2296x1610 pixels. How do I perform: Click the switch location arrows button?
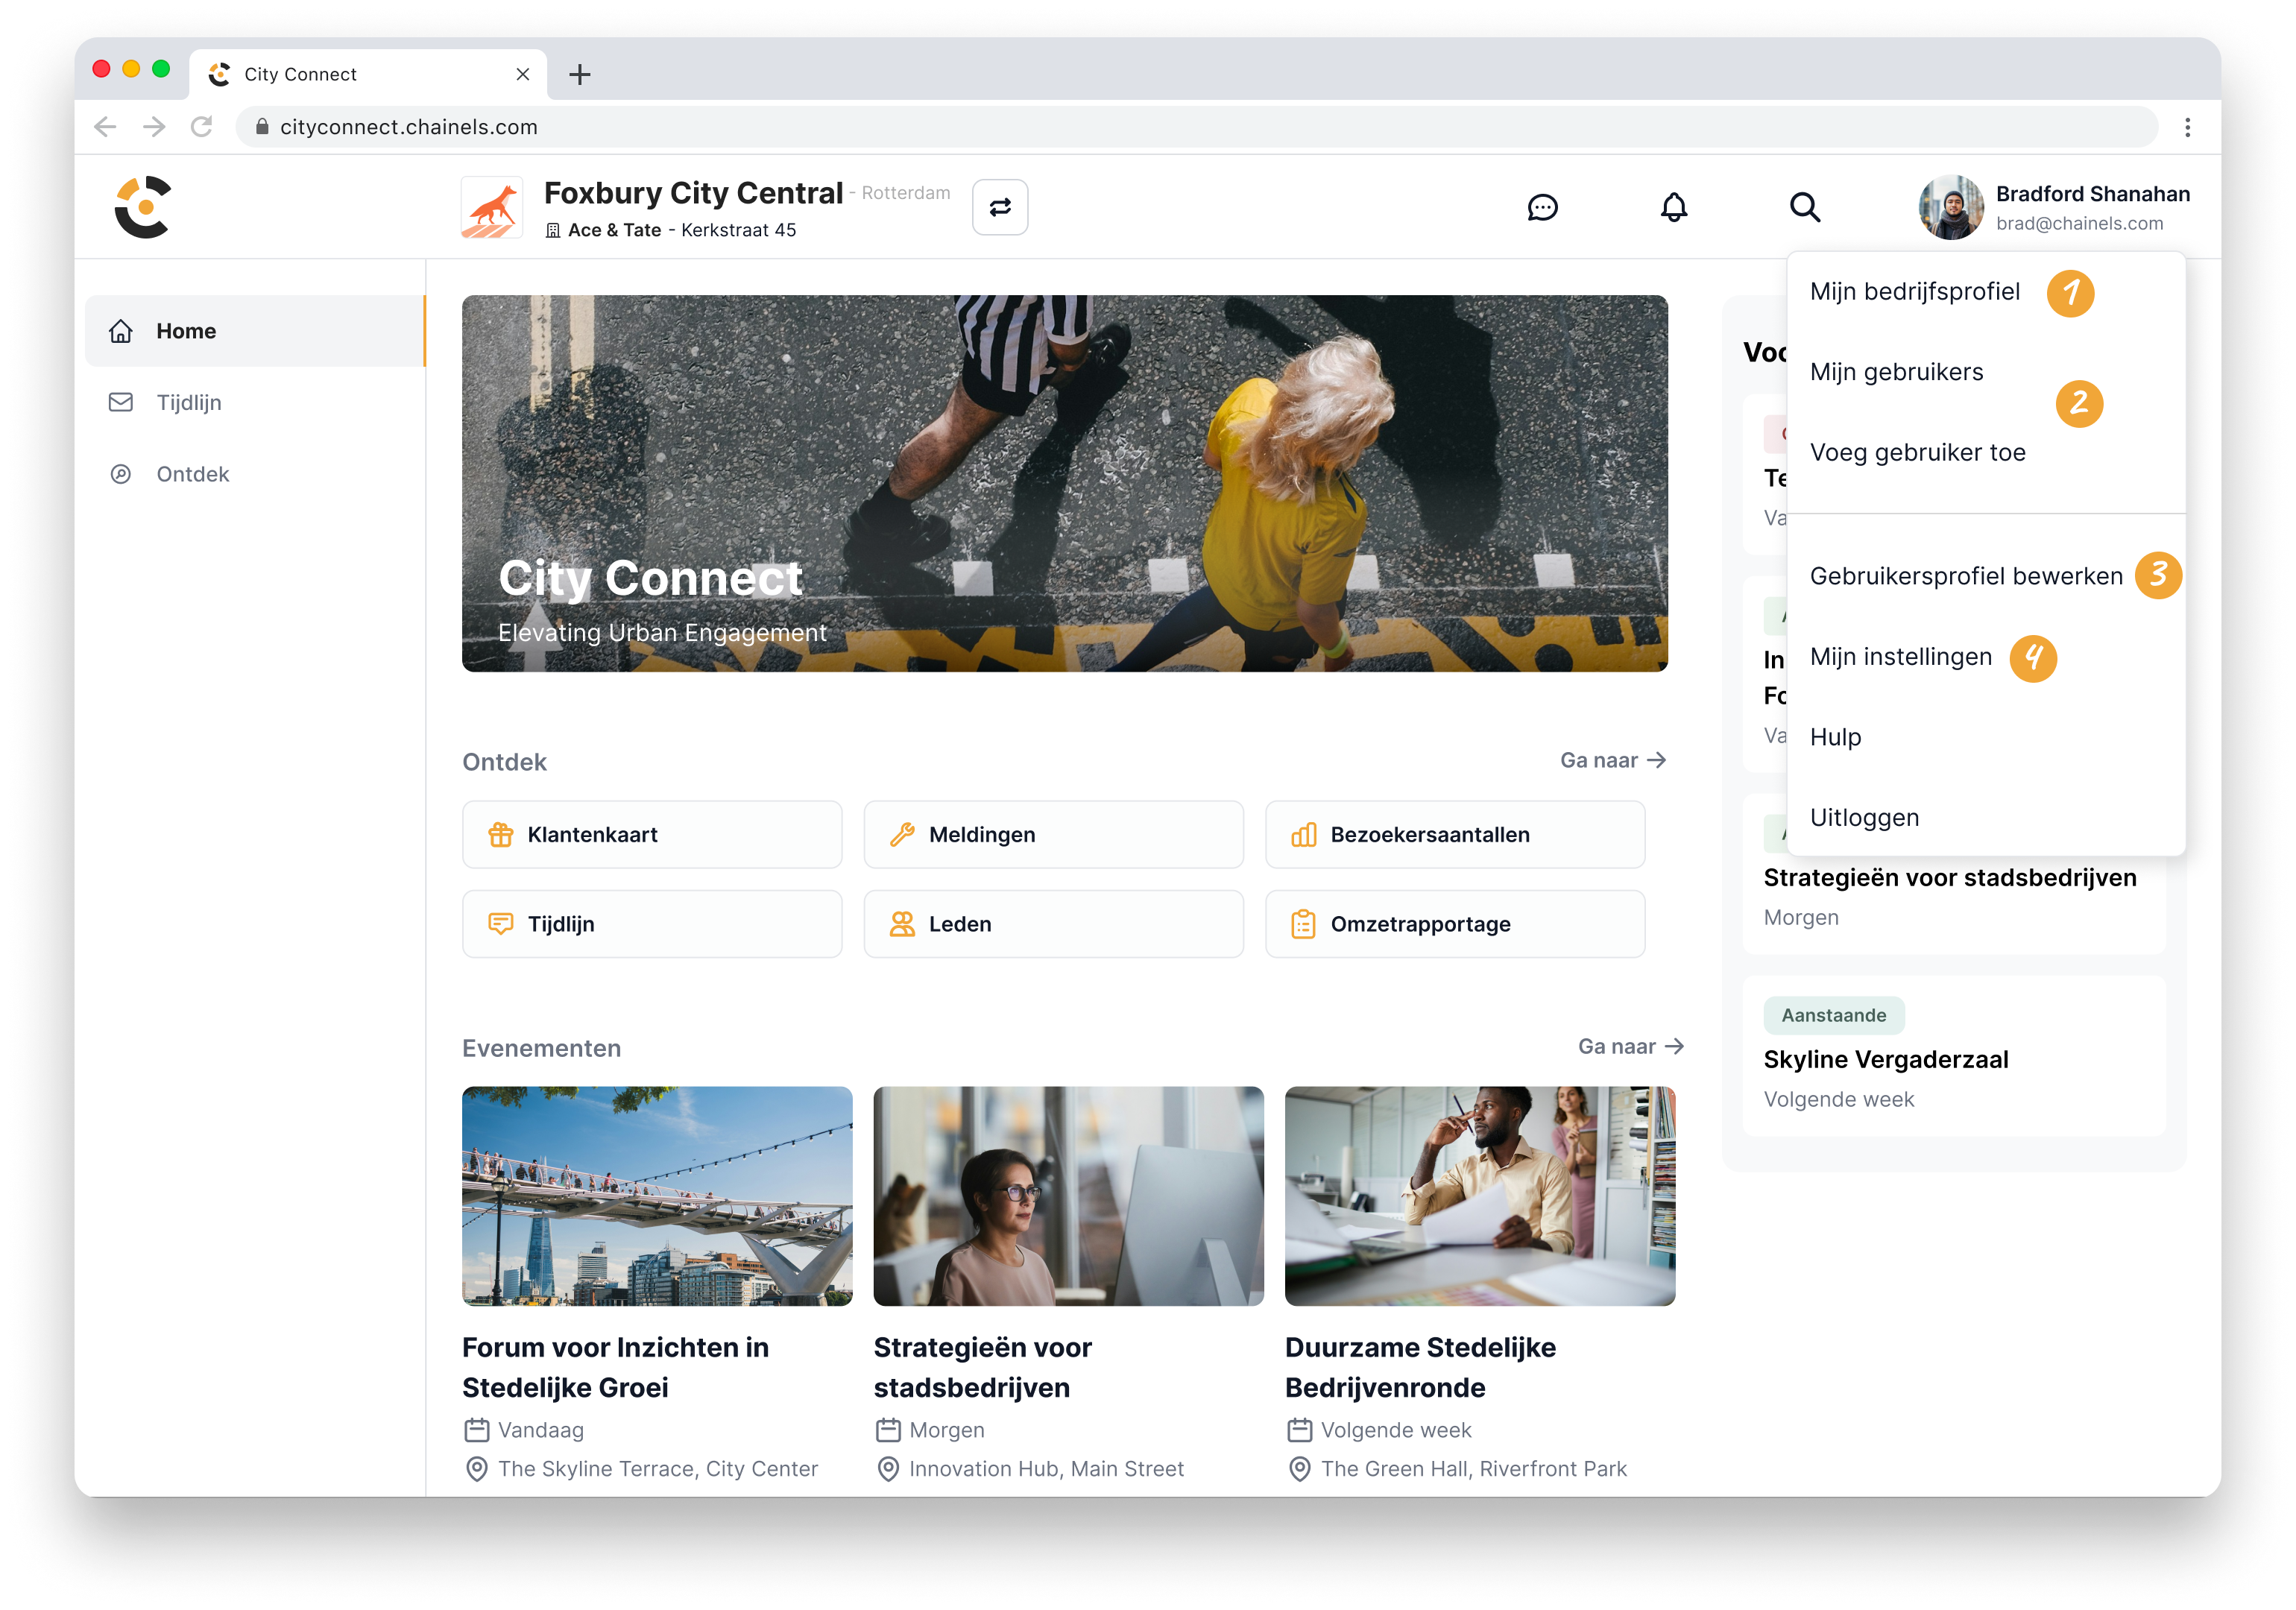pos(1000,207)
